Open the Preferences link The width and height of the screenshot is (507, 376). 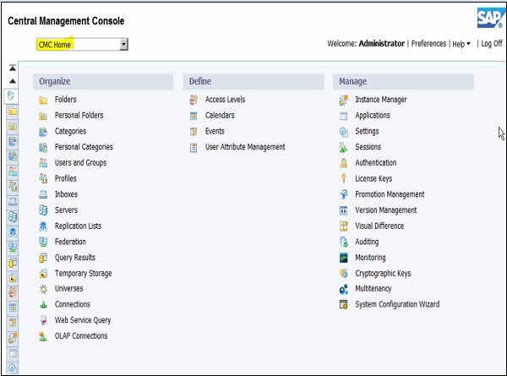tap(428, 44)
